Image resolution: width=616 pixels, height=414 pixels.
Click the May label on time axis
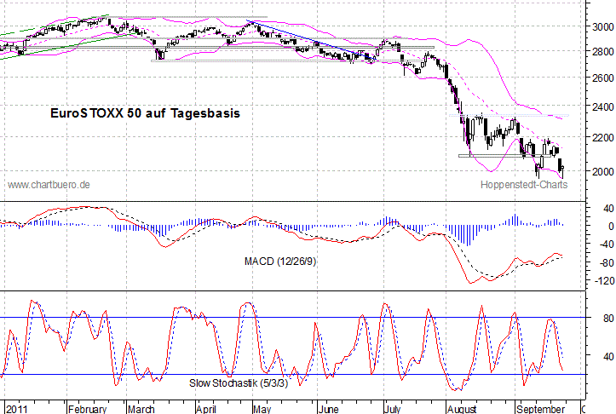pyautogui.click(x=262, y=409)
